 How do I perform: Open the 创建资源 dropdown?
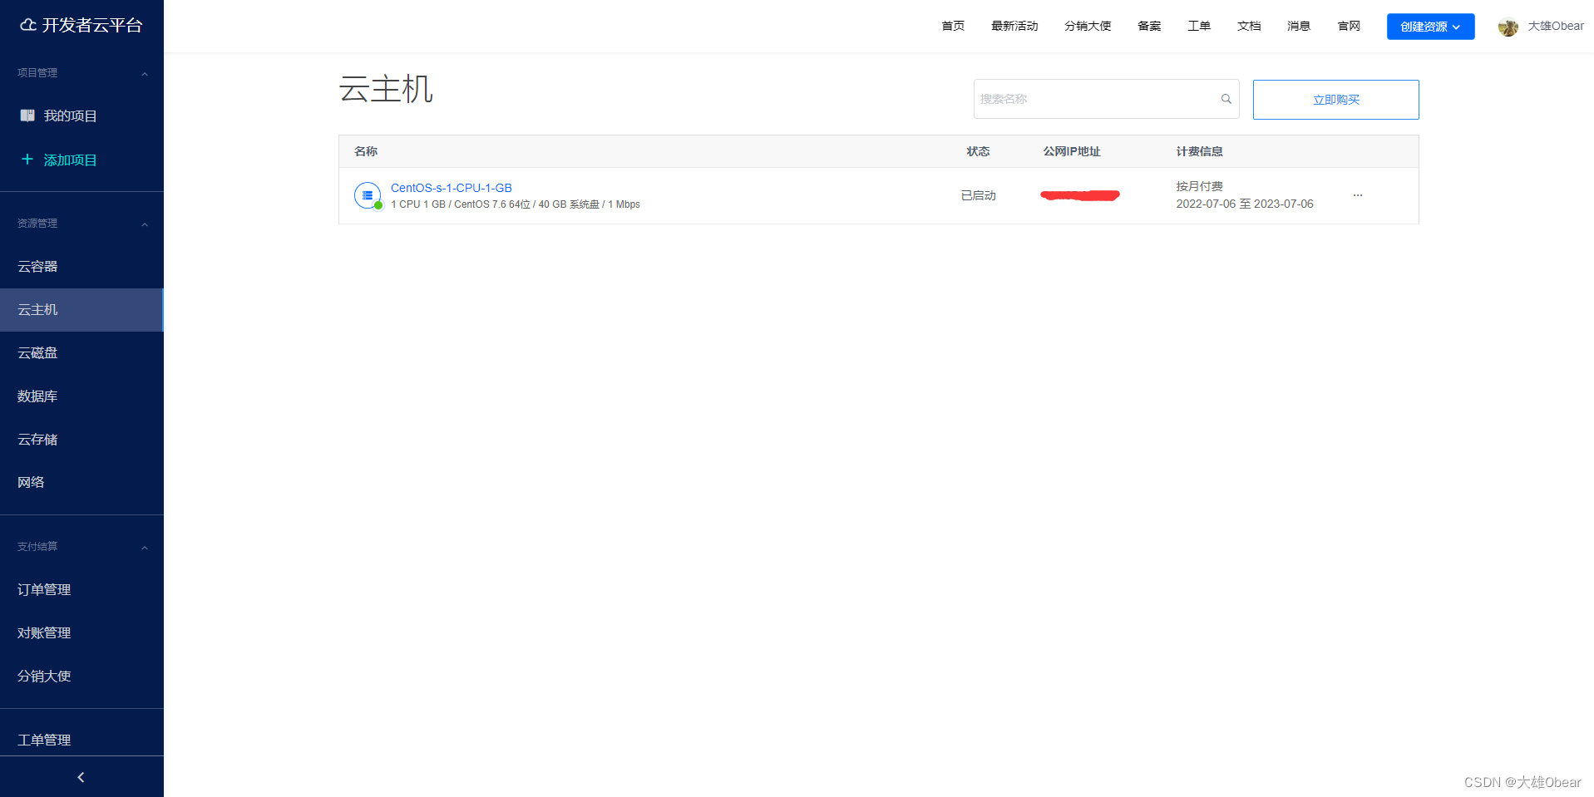click(x=1429, y=26)
